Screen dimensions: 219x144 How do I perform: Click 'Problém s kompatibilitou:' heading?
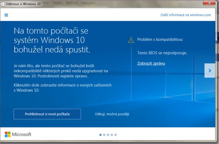point(160,40)
